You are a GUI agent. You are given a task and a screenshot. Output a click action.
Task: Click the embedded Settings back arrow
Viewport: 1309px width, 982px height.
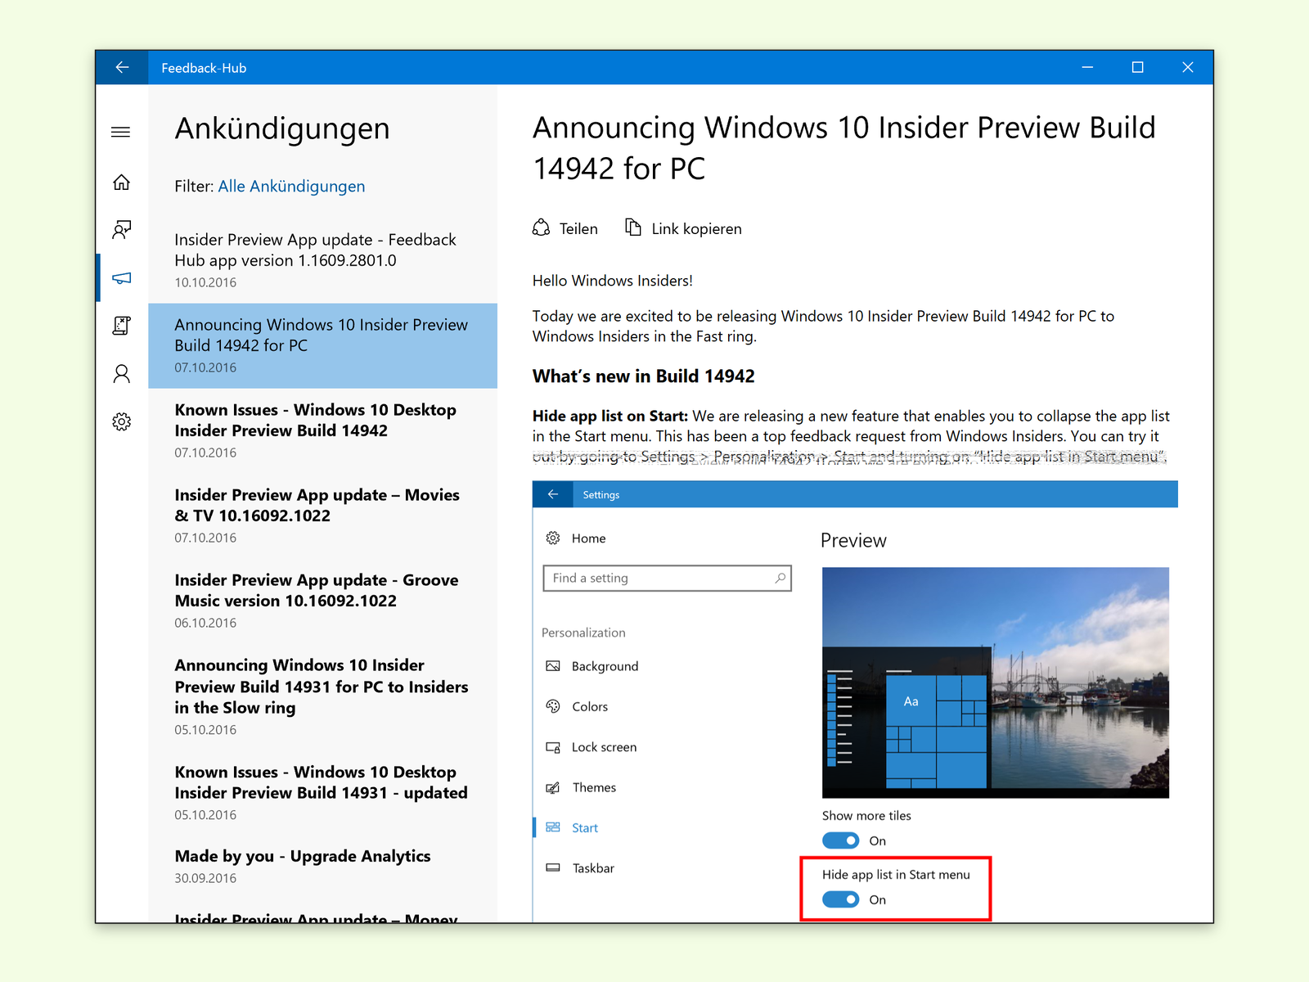[553, 494]
